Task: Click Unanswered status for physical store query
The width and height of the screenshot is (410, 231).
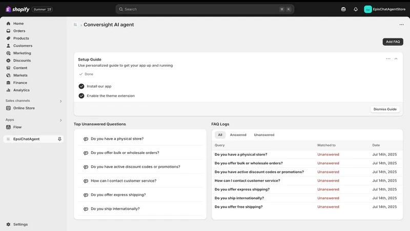Action: [328, 155]
